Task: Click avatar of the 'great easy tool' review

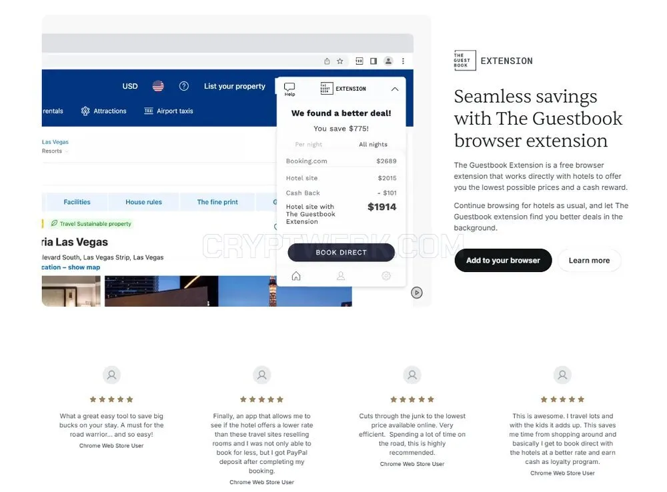Action: pyautogui.click(x=111, y=375)
